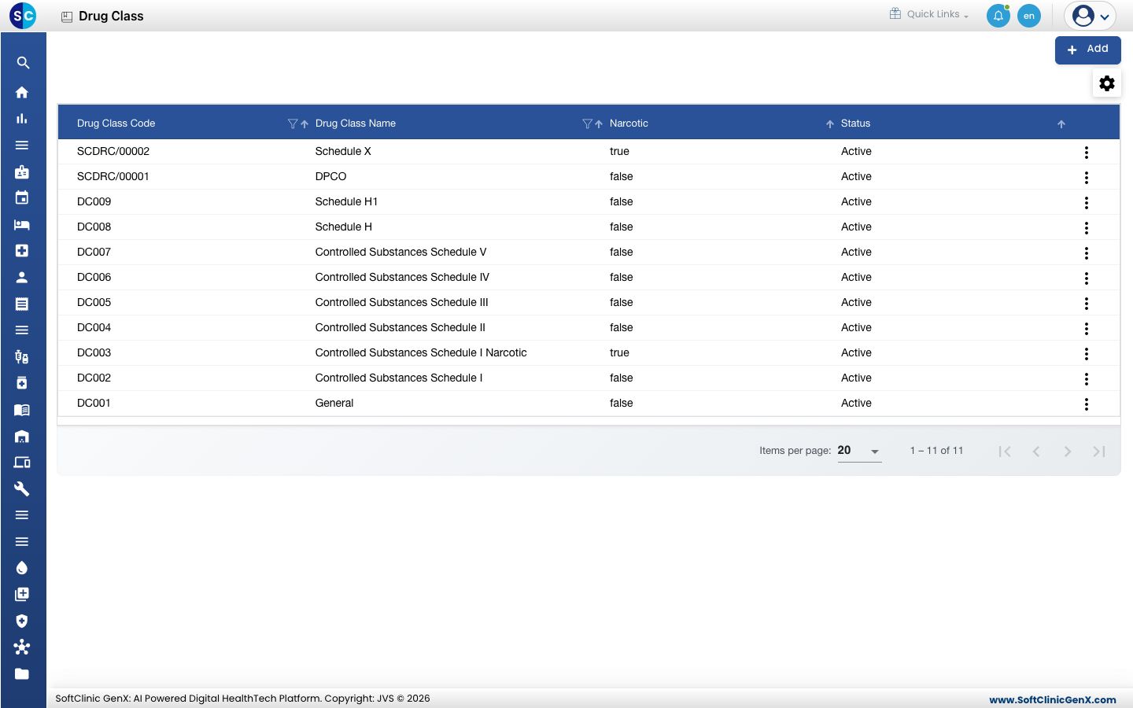Open row actions for DC007 row
The width and height of the screenshot is (1133, 708).
(x=1087, y=253)
